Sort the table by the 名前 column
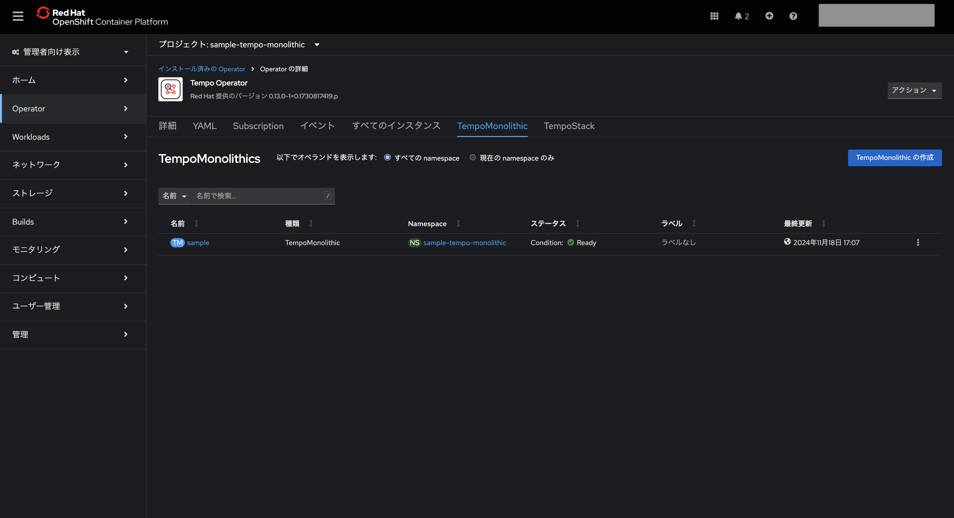Screen dimensions: 954x518 (x=178, y=223)
